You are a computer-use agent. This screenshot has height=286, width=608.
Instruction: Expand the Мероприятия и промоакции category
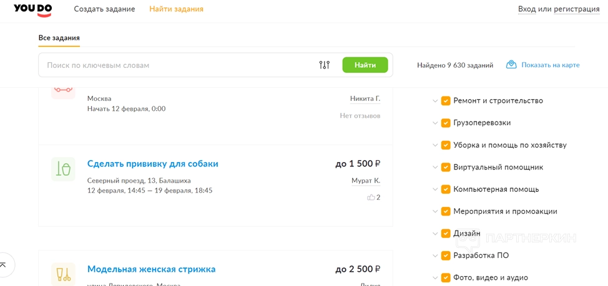pyautogui.click(x=435, y=212)
